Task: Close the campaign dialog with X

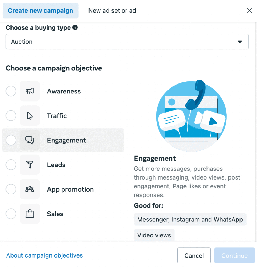Action: pyautogui.click(x=249, y=10)
